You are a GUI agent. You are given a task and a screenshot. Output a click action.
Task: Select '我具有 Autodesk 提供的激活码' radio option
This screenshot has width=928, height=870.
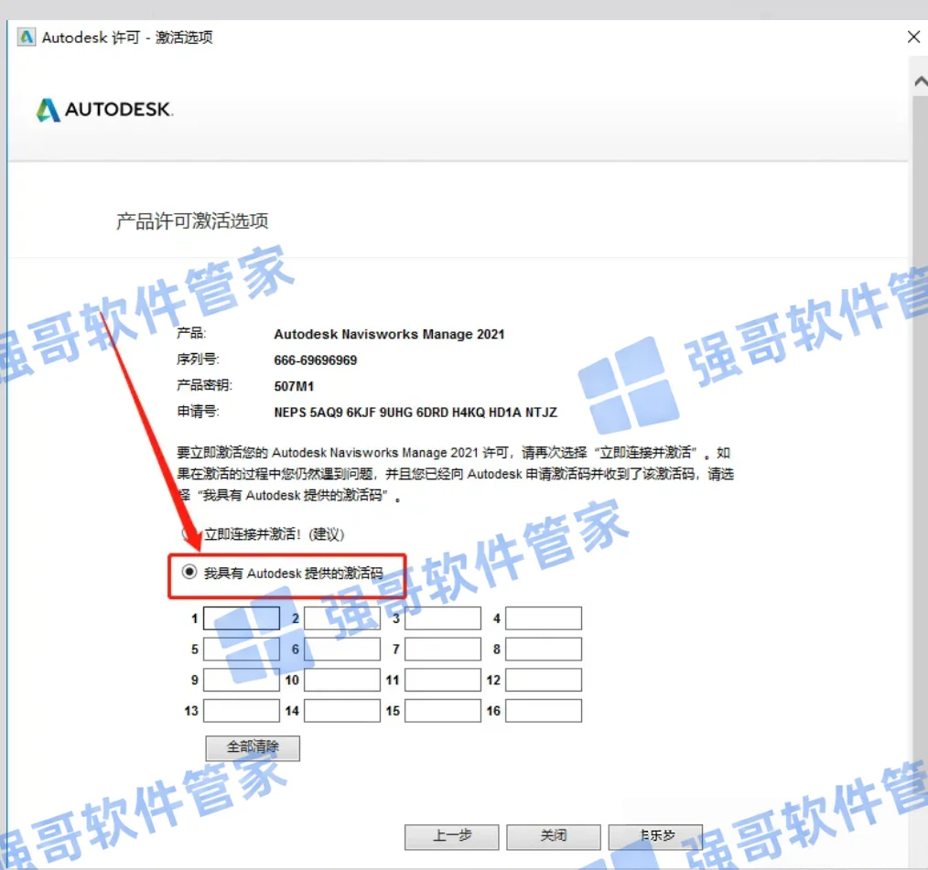coord(189,572)
